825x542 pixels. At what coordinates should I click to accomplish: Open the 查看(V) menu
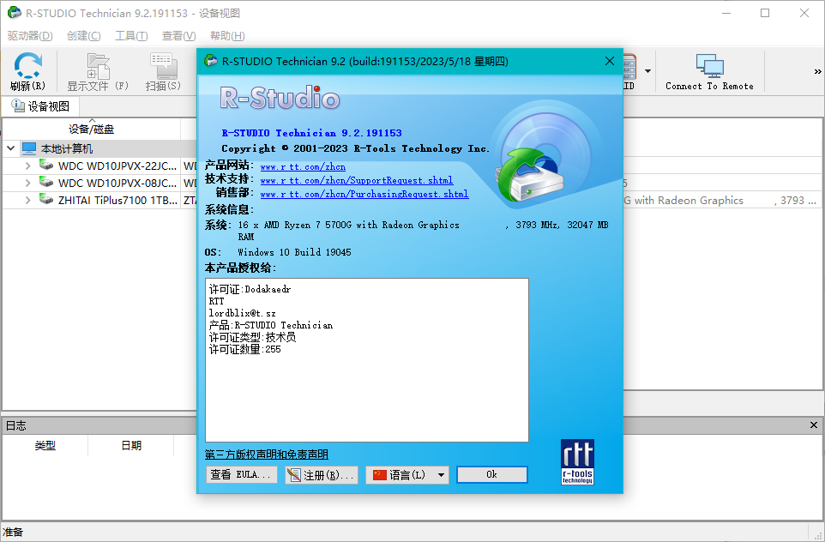click(179, 36)
